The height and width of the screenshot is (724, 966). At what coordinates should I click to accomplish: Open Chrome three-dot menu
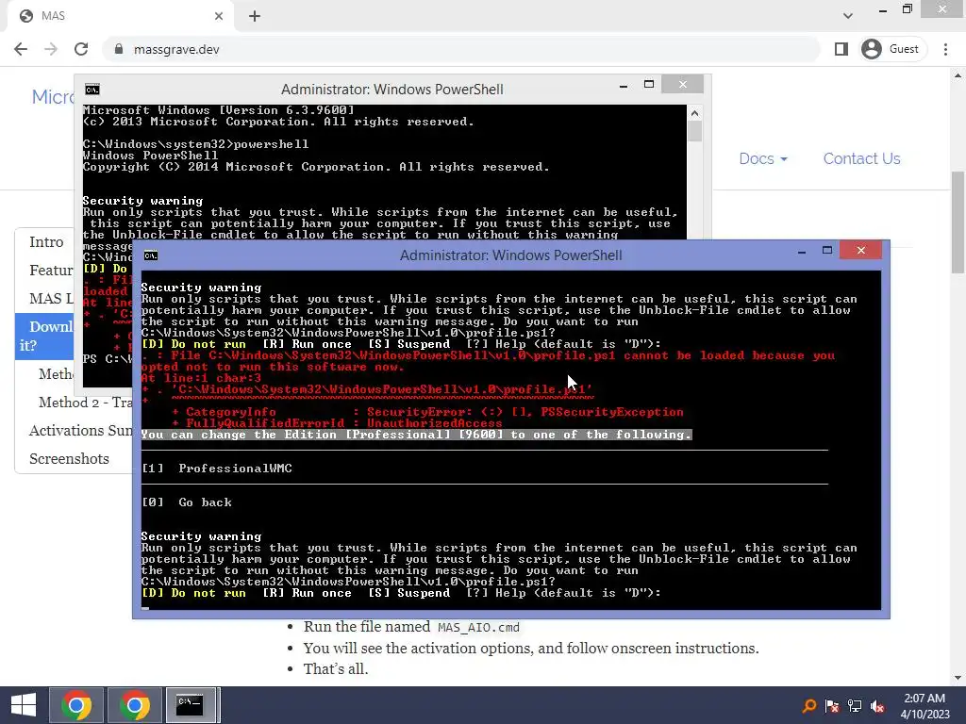click(945, 49)
